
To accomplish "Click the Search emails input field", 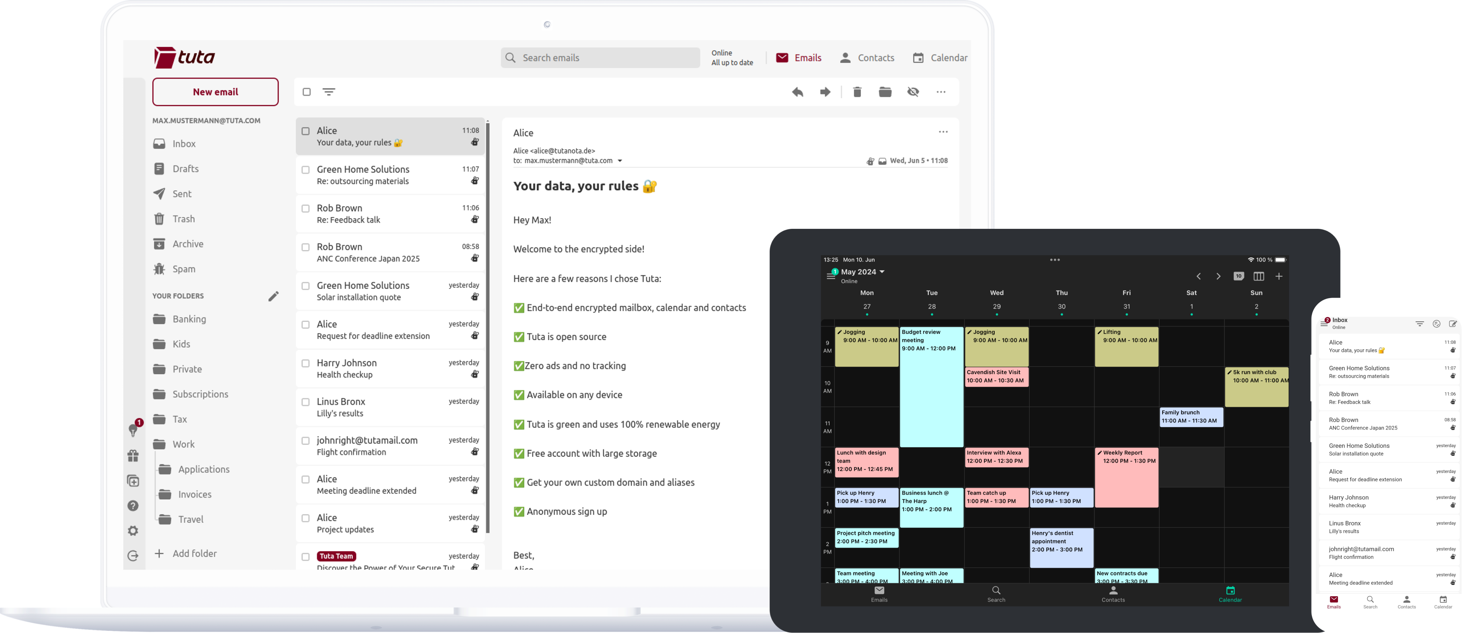I will [x=600, y=57].
